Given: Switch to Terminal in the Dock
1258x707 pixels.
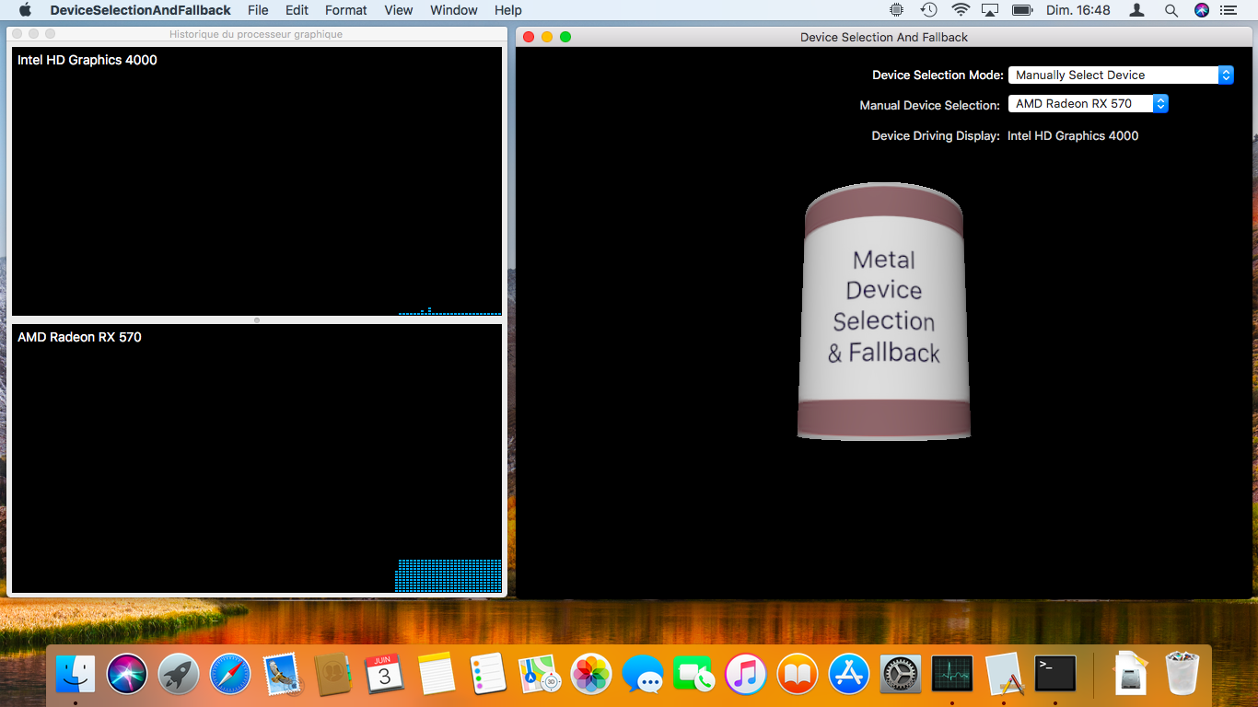Looking at the screenshot, I should [1055, 674].
